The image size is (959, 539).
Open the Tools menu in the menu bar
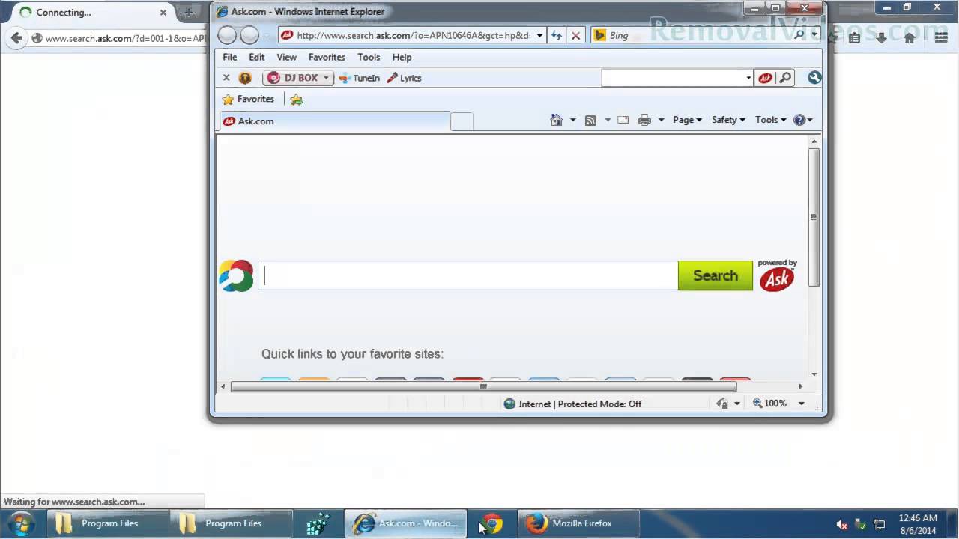(369, 57)
